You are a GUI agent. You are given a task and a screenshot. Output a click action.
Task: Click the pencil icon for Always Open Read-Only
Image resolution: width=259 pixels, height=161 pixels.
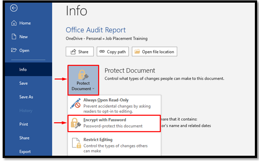[75, 103]
